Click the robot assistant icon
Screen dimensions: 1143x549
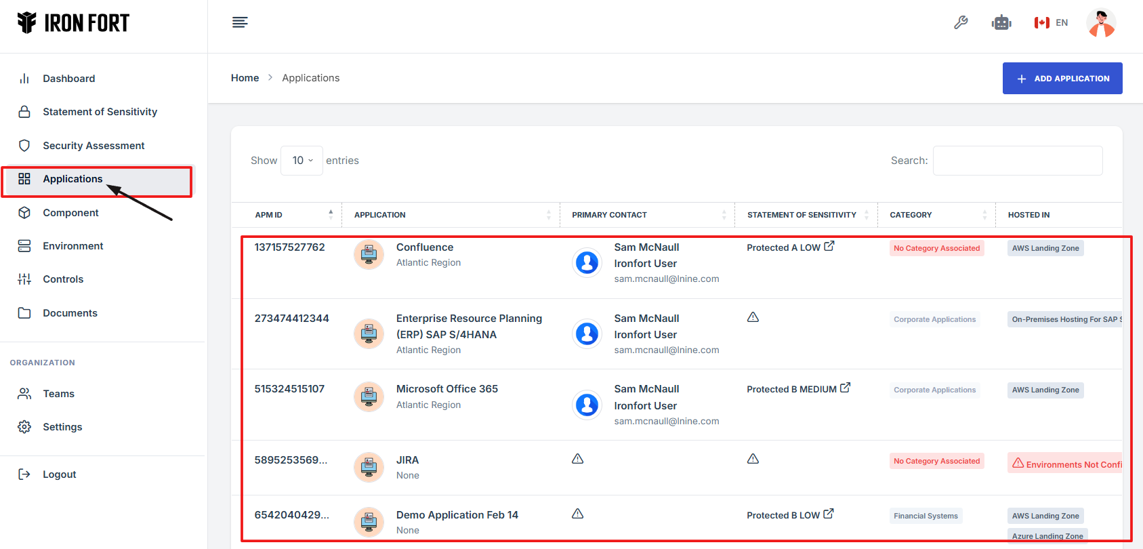pyautogui.click(x=1001, y=22)
